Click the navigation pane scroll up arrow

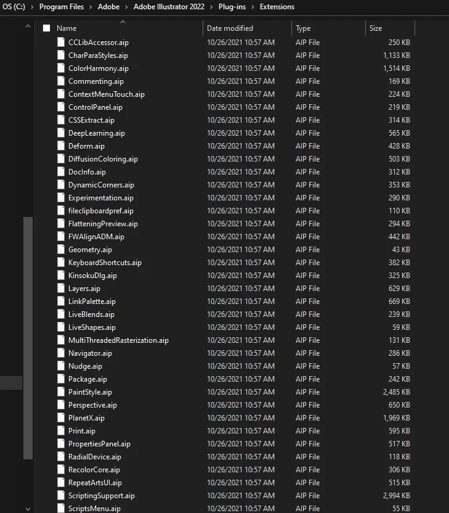tap(28, 26)
